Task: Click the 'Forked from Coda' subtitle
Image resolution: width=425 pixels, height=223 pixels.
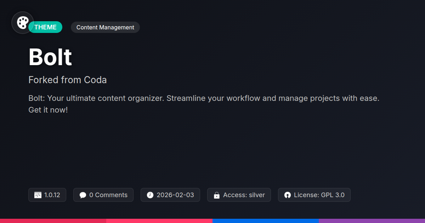Action: point(68,80)
